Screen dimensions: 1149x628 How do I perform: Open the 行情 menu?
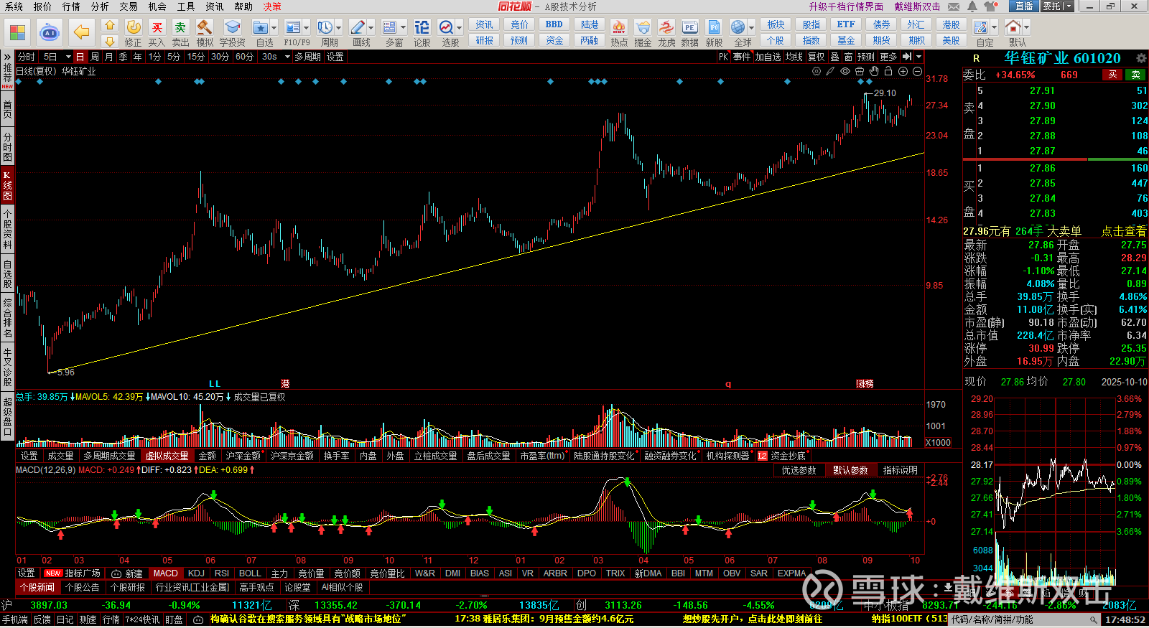point(71,6)
